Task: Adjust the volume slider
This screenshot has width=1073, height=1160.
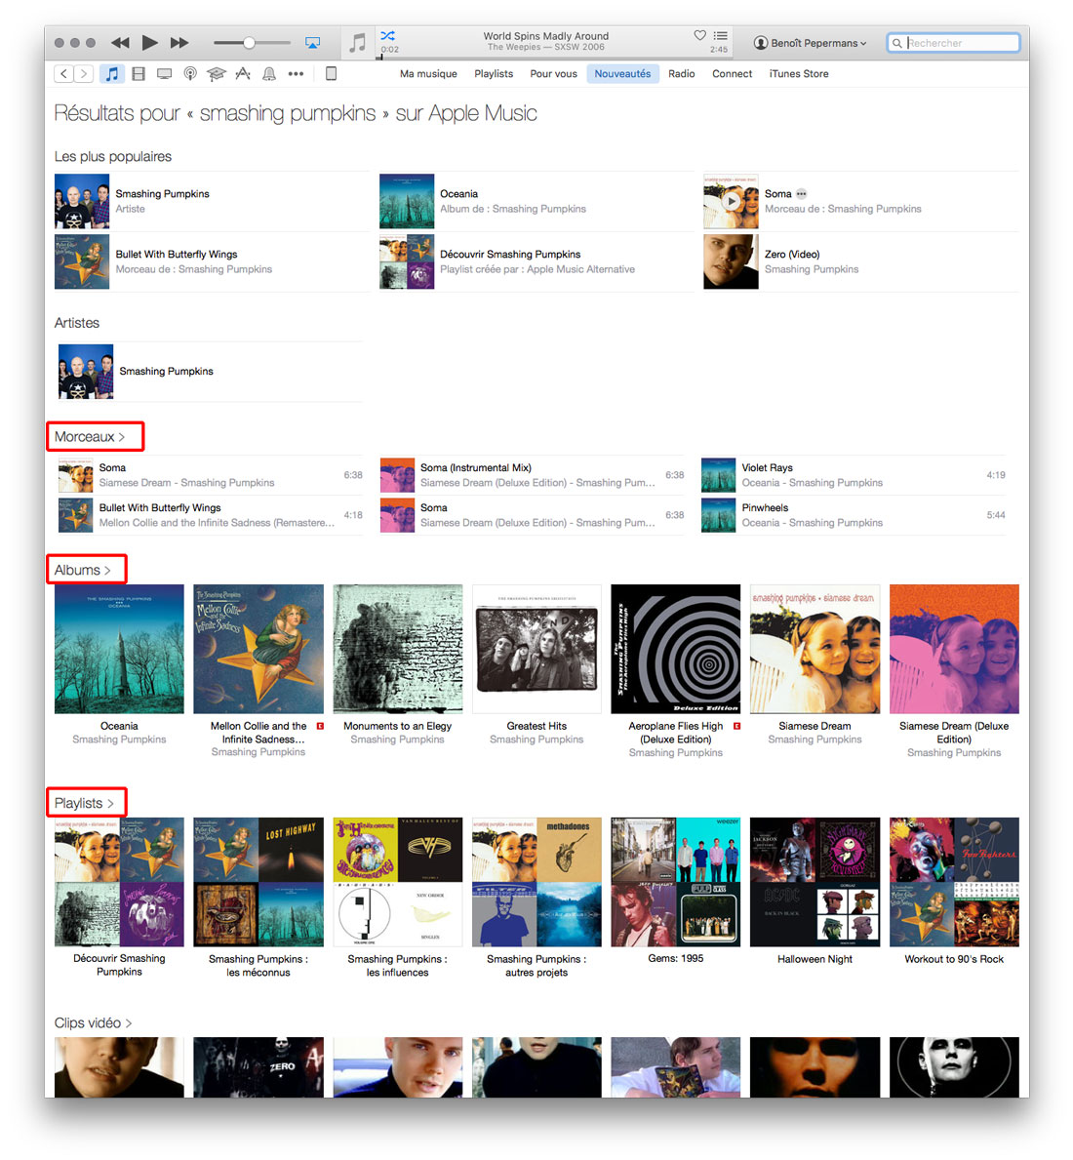Action: pyautogui.click(x=252, y=43)
